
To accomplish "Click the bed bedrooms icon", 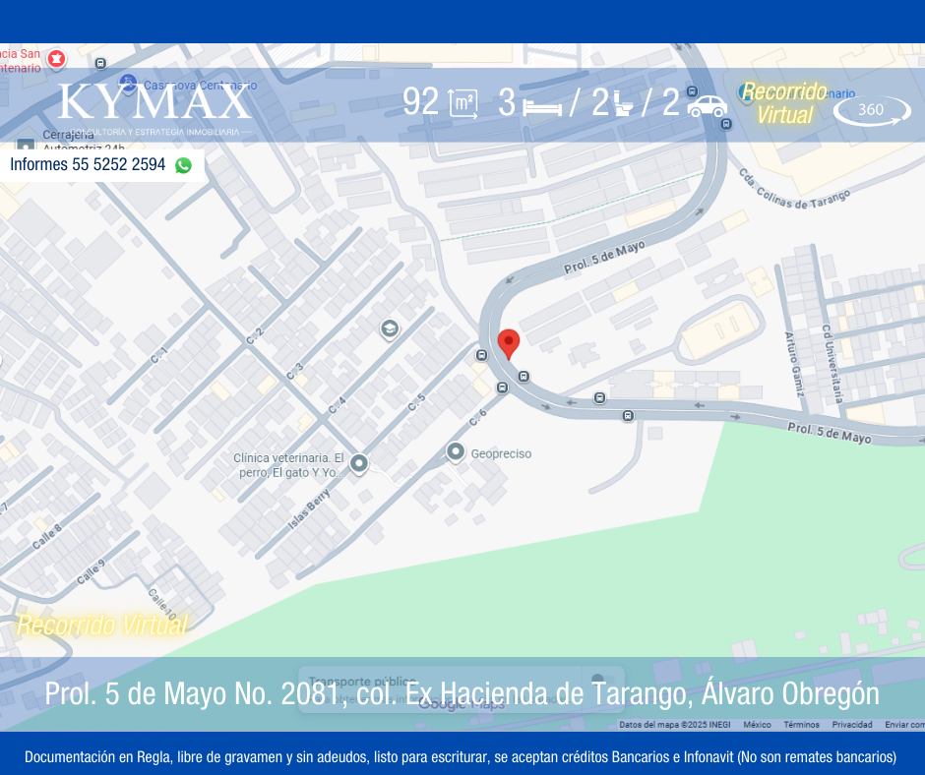I will [542, 108].
